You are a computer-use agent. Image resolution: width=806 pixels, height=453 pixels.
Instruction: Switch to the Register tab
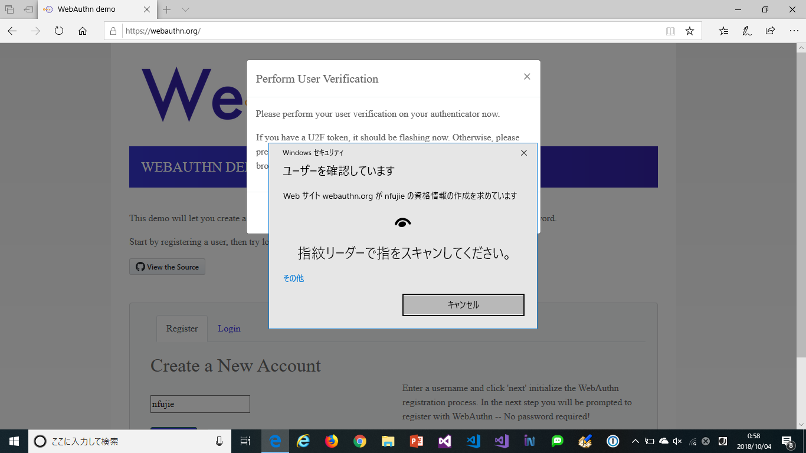pyautogui.click(x=182, y=329)
